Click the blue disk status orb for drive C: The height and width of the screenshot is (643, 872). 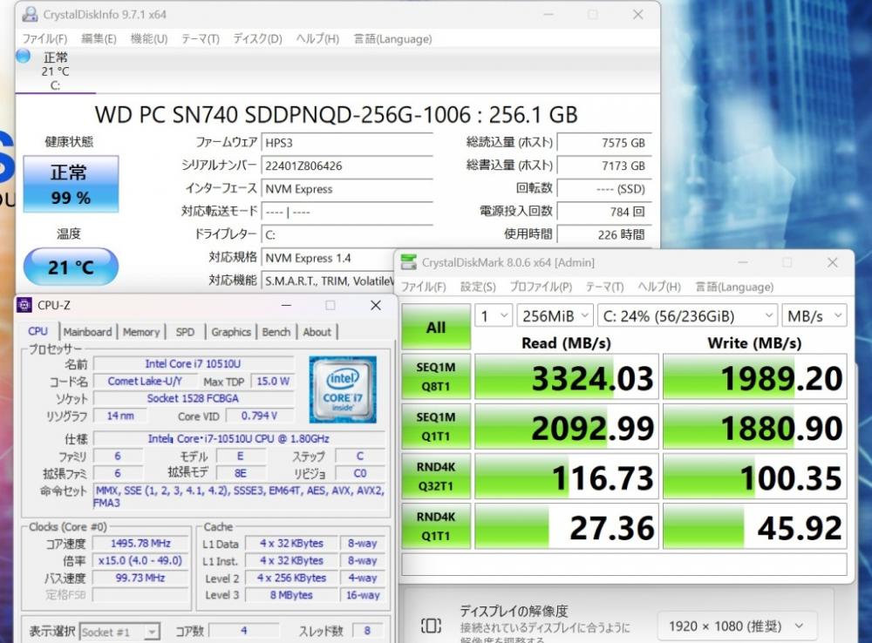click(x=24, y=56)
